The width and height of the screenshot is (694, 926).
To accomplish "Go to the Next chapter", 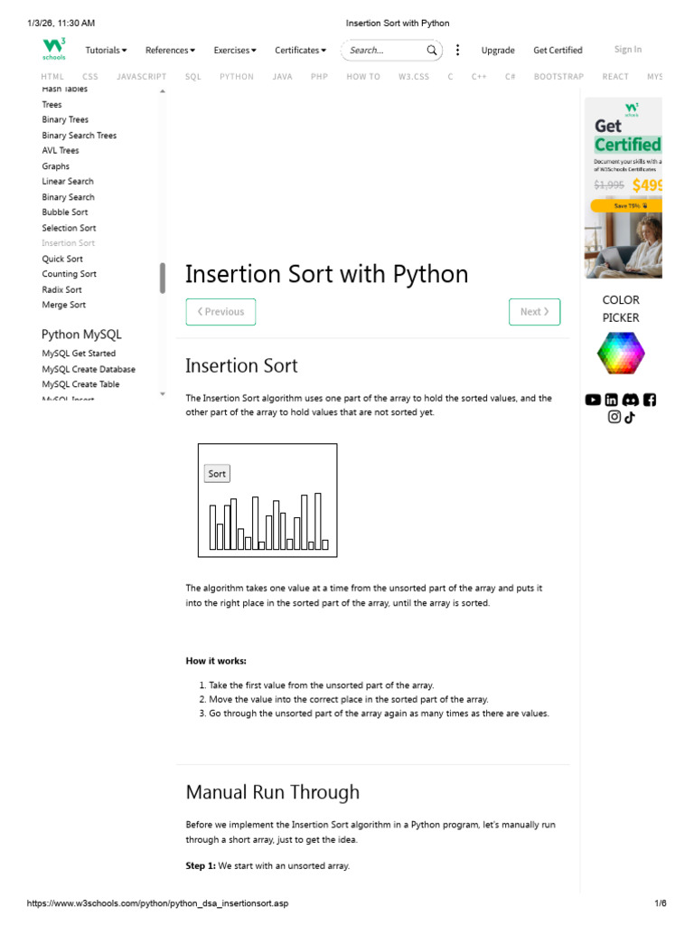I will (534, 312).
